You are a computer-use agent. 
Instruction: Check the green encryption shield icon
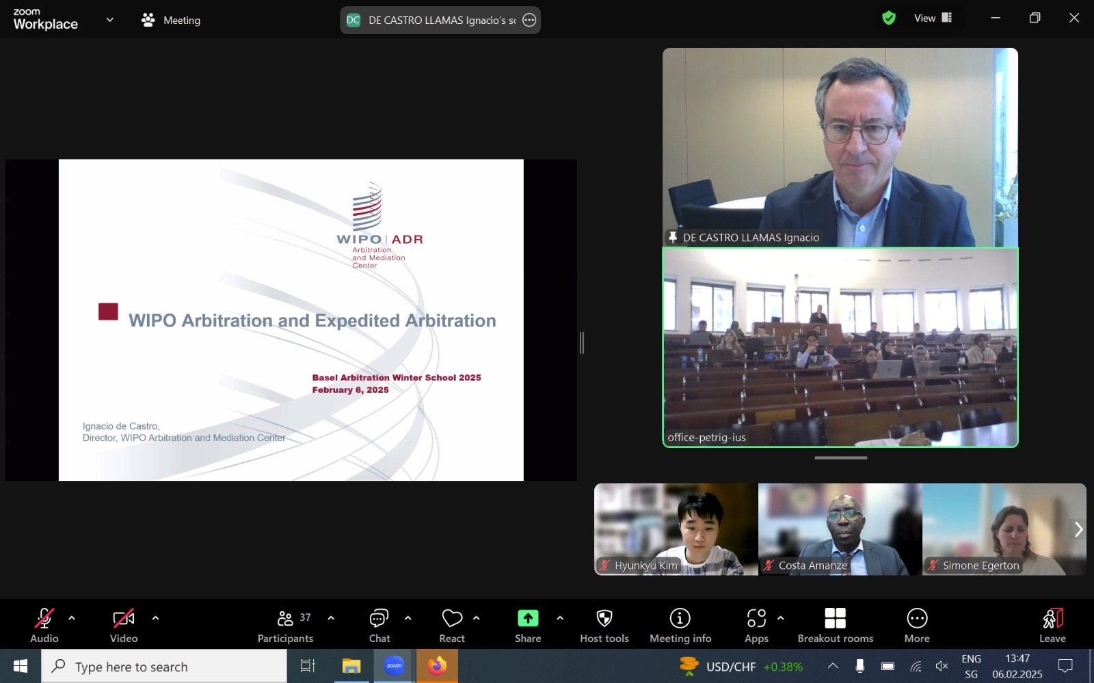tap(889, 18)
